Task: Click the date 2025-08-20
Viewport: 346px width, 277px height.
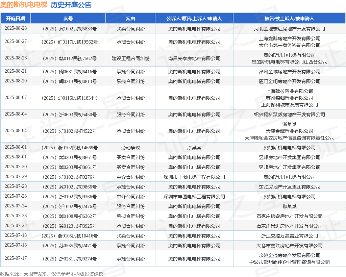Action: pos(16,81)
